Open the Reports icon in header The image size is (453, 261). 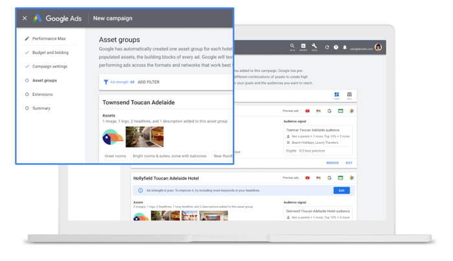(303, 47)
